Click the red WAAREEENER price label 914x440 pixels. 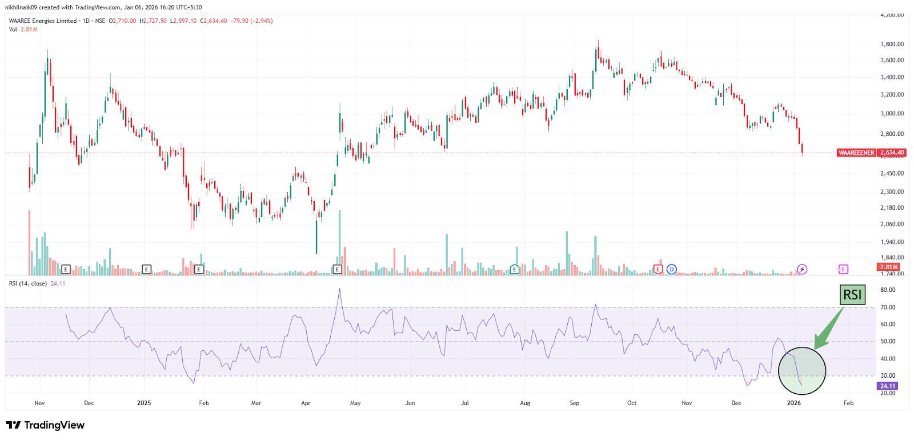pos(856,153)
